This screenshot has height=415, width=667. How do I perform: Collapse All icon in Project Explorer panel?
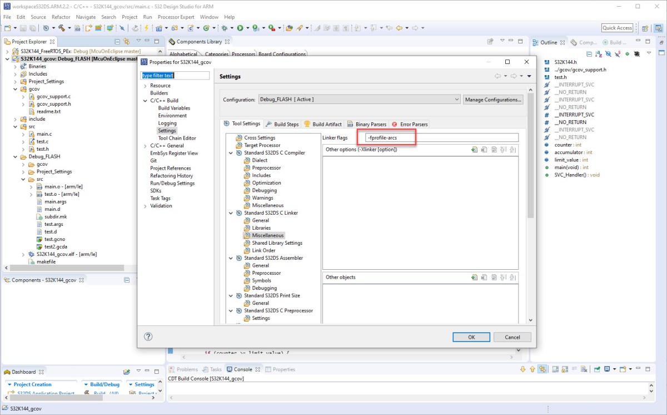(118, 40)
